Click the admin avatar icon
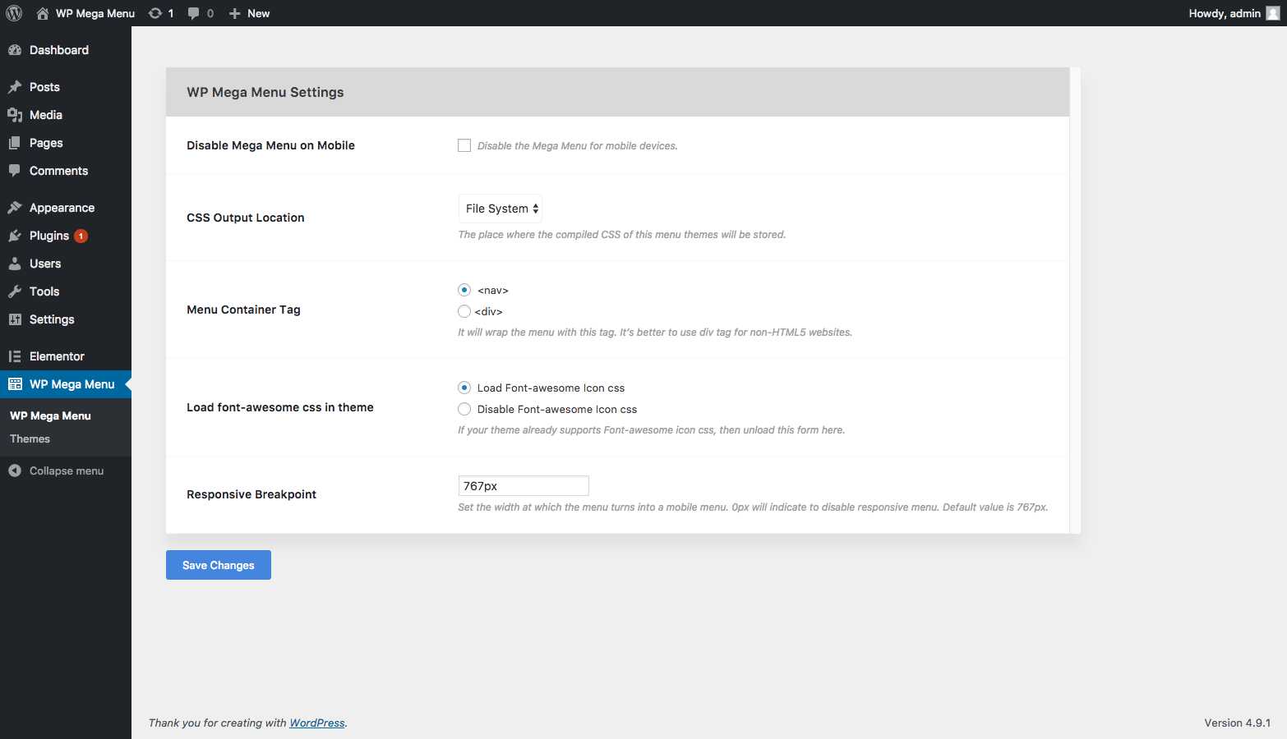Image resolution: width=1287 pixels, height=739 pixels. pos(1273,13)
